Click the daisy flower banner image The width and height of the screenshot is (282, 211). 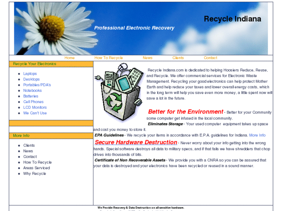(141, 29)
